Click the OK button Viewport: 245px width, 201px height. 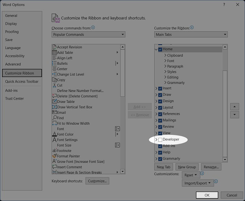click(x=207, y=195)
